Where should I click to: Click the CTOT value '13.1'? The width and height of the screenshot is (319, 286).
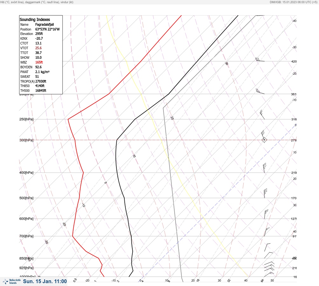38,43
